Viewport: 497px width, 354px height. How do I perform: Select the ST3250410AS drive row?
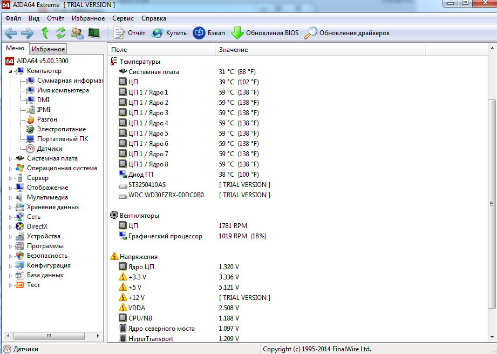click(x=297, y=185)
